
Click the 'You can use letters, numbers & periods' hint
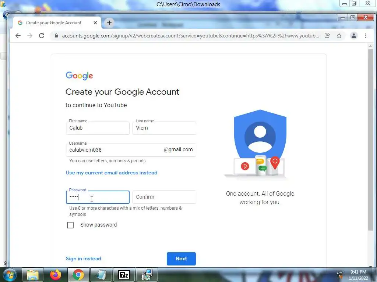[108, 161]
